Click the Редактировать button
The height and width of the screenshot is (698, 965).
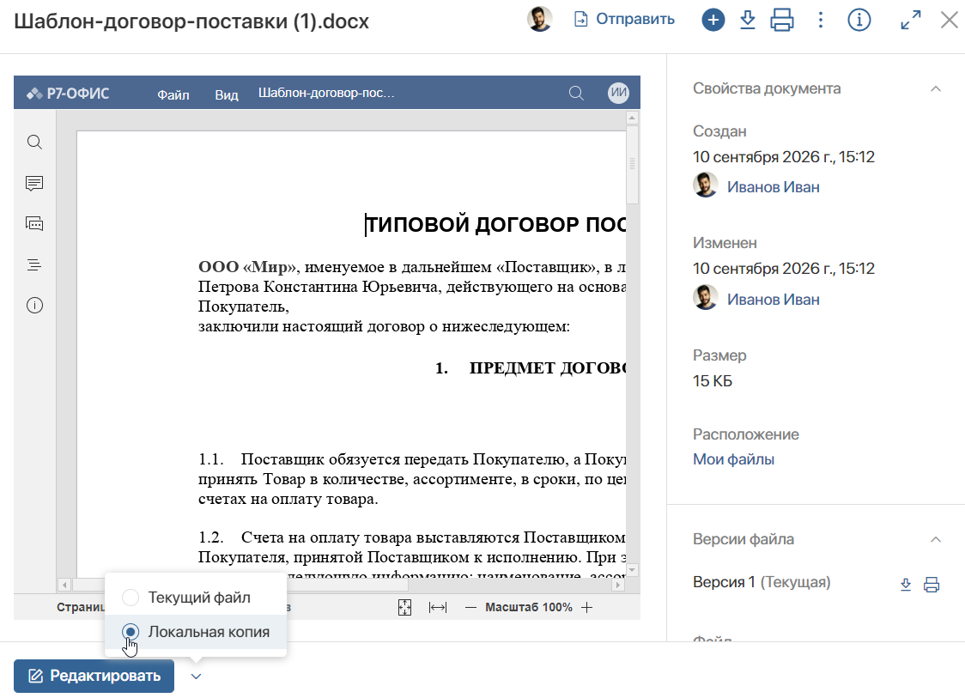[94, 676]
